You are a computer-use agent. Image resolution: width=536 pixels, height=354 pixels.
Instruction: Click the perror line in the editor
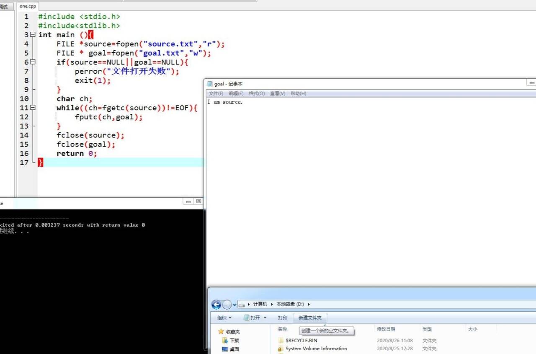coord(127,71)
